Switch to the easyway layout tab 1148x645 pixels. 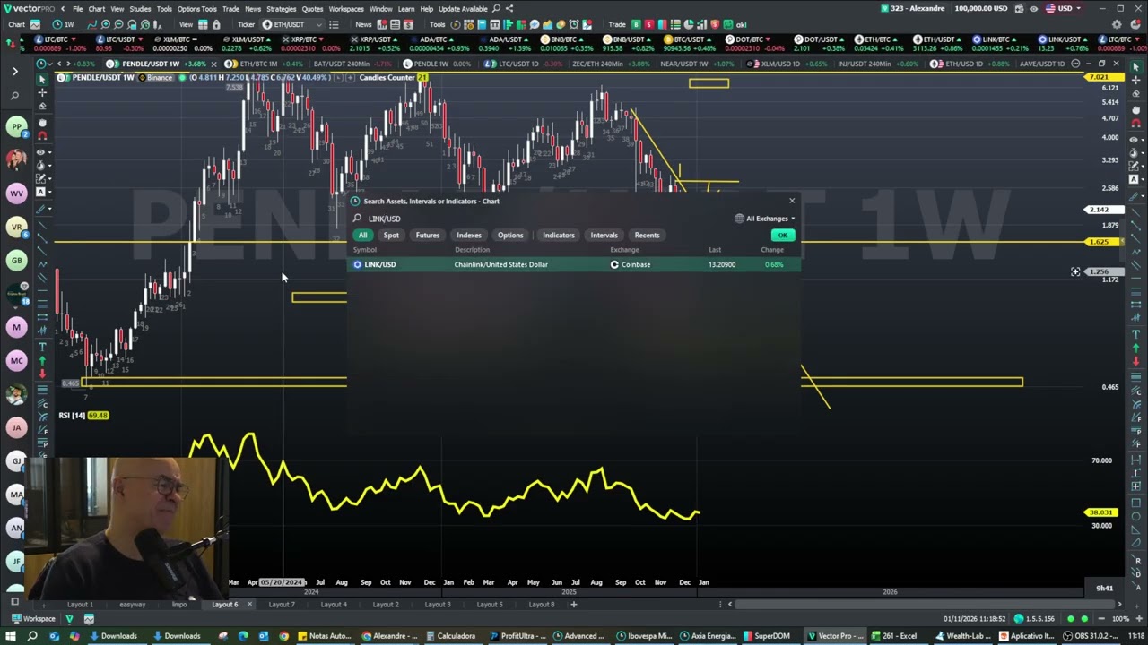click(132, 605)
